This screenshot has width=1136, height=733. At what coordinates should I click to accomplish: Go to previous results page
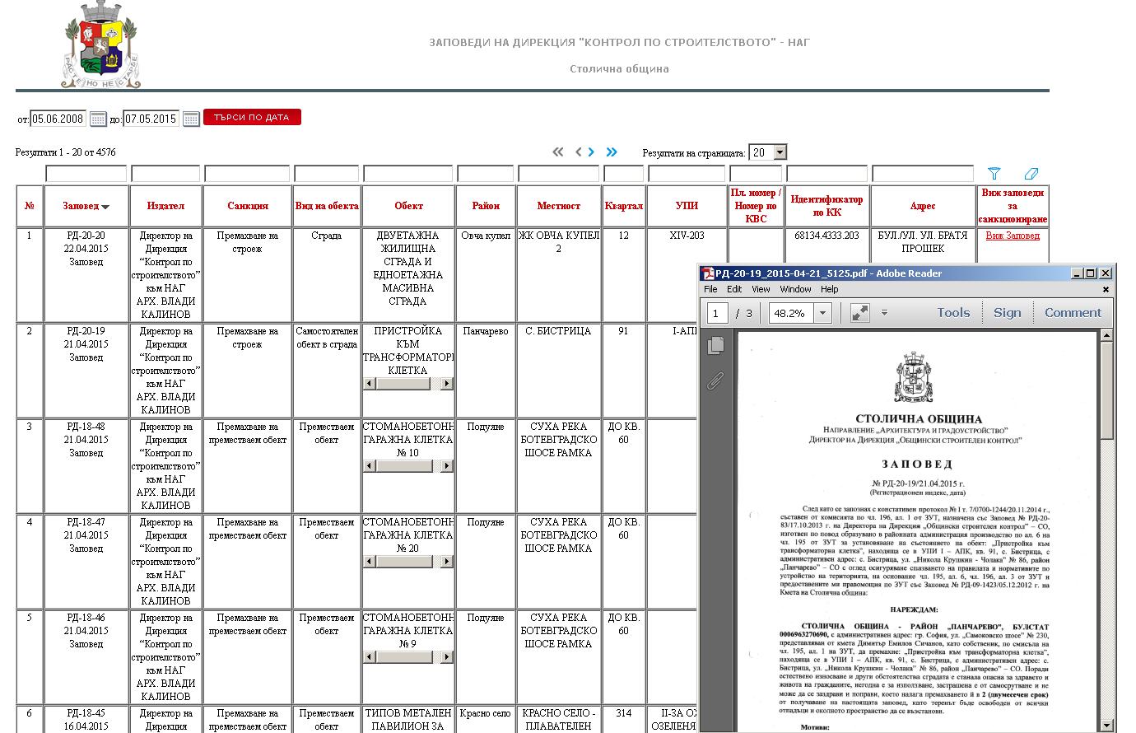578,152
